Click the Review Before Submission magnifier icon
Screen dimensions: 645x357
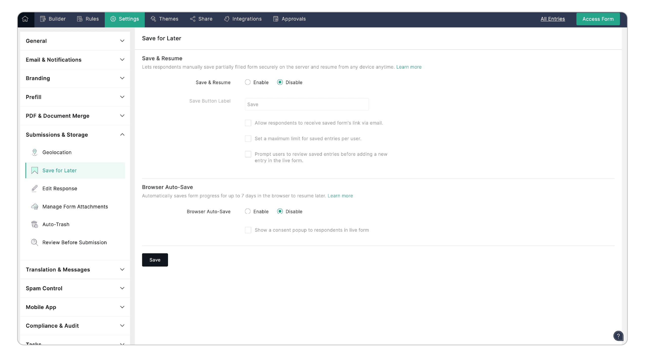tap(35, 243)
